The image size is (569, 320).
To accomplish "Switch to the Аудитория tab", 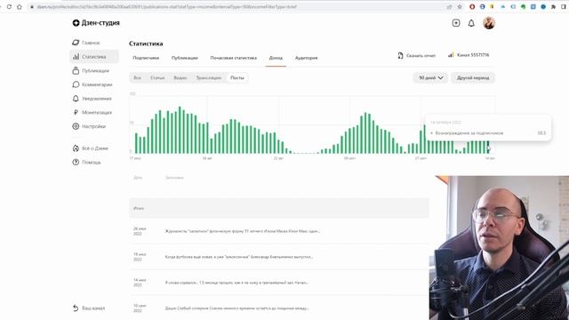I will point(306,58).
